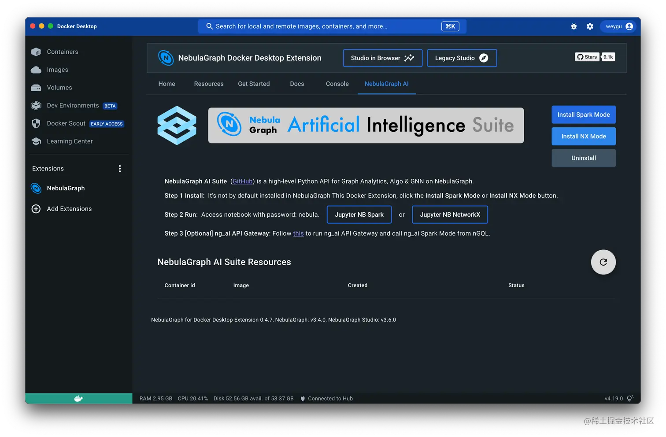Click the refresh resources round button
666x437 pixels.
(x=603, y=262)
